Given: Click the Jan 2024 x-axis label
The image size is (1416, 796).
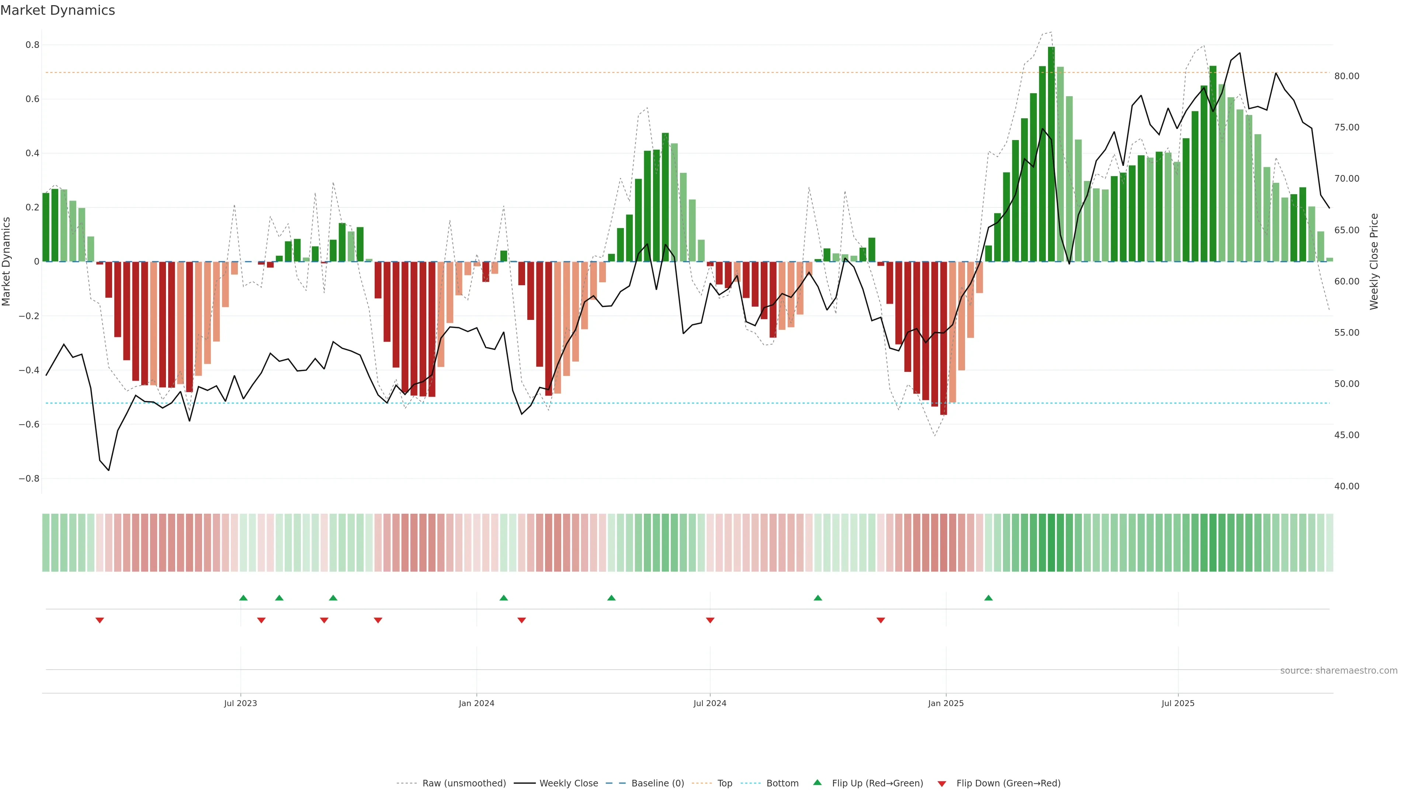Looking at the screenshot, I should pyautogui.click(x=476, y=703).
